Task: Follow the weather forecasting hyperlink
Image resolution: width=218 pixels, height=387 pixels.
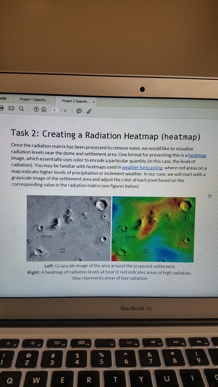Action: pos(142,167)
